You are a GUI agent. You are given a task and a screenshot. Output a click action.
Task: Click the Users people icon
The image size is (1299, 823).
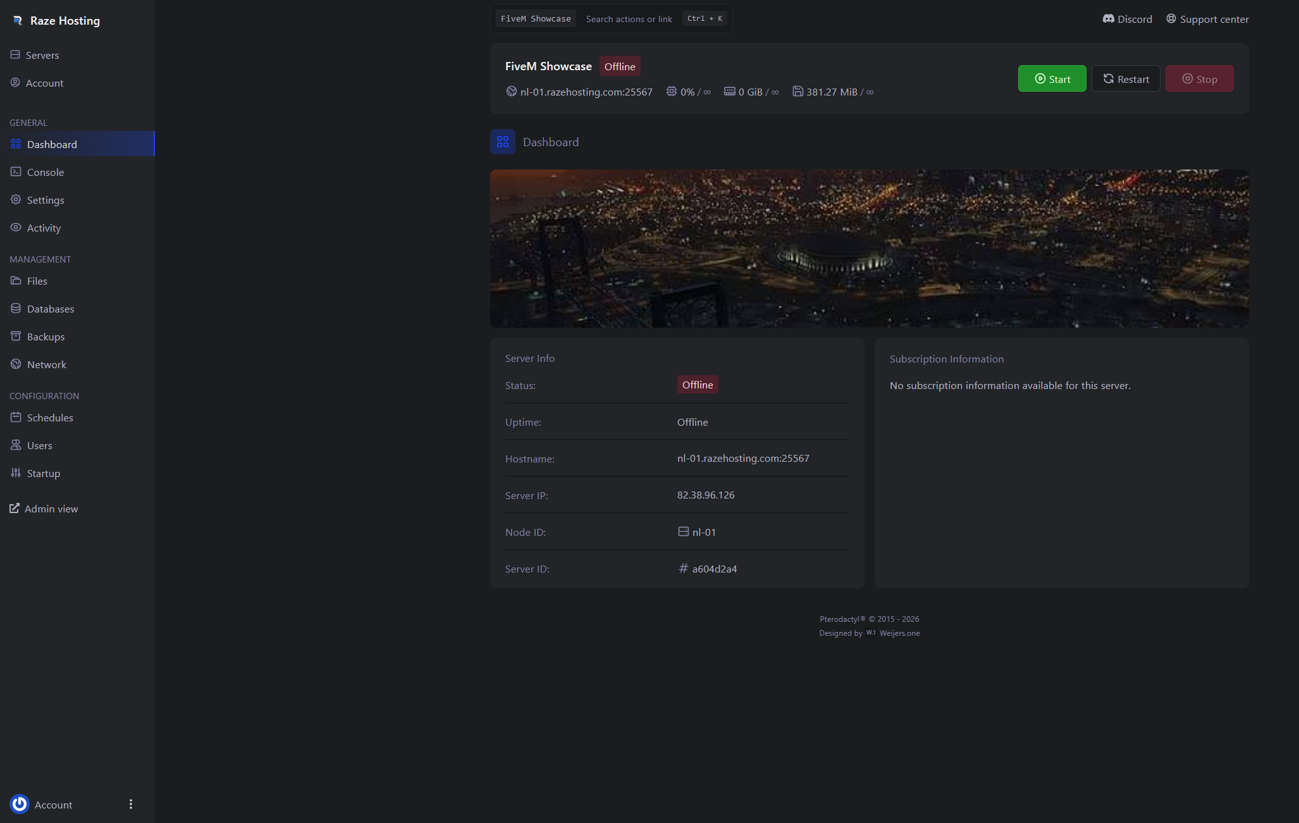pos(16,445)
